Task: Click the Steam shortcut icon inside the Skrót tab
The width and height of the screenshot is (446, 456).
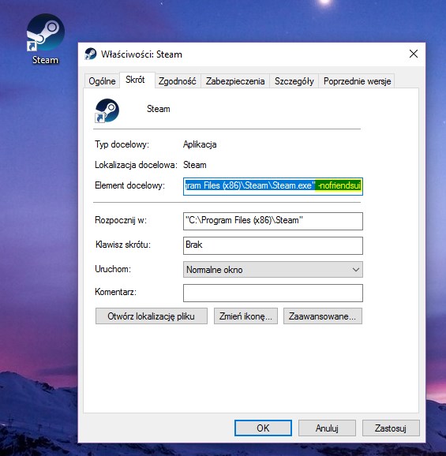Action: click(107, 110)
